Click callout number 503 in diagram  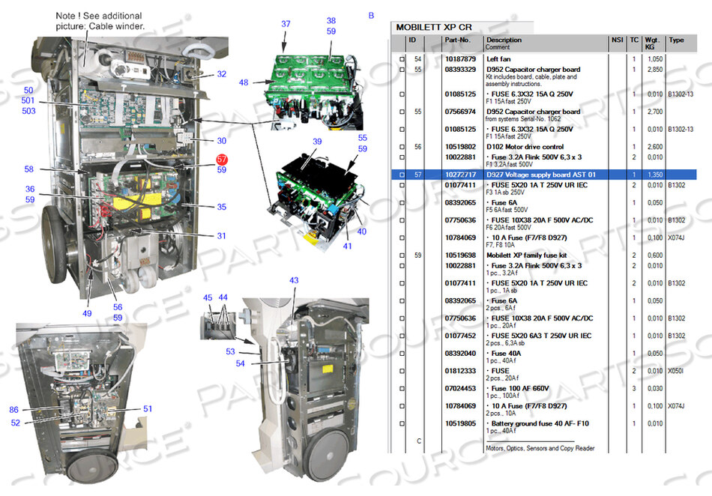coord(28,111)
